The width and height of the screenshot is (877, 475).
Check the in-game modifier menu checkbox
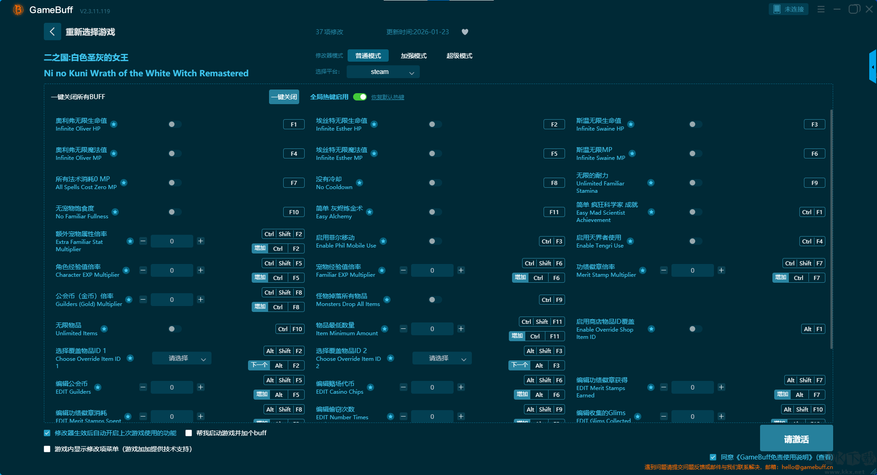click(47, 449)
